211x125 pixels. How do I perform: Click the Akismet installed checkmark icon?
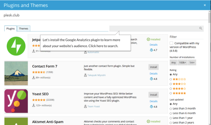pos(148,121)
